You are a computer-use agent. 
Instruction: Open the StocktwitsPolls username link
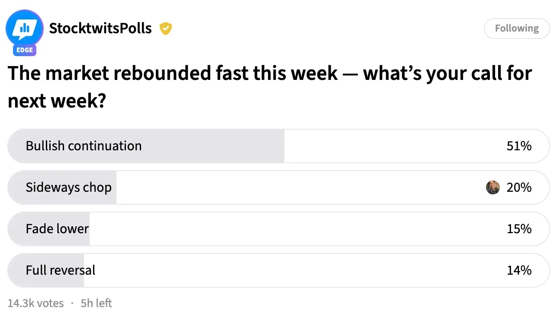(100, 29)
